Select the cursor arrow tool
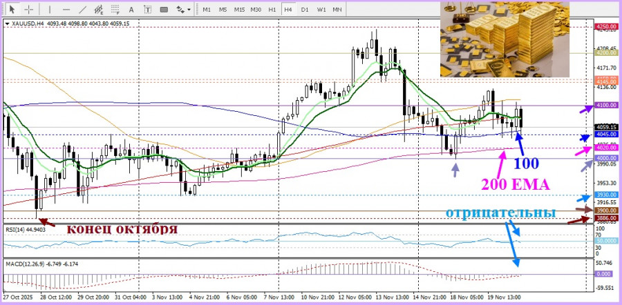This screenshot has width=622, height=305. pyautogui.click(x=12, y=9)
